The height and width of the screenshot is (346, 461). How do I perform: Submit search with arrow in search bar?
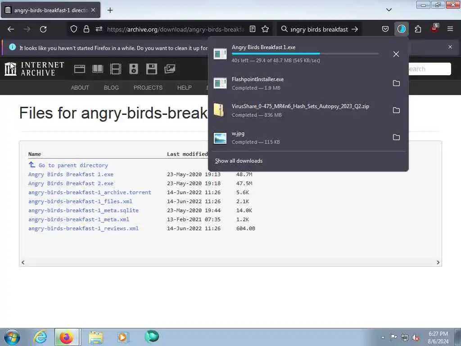point(355,29)
